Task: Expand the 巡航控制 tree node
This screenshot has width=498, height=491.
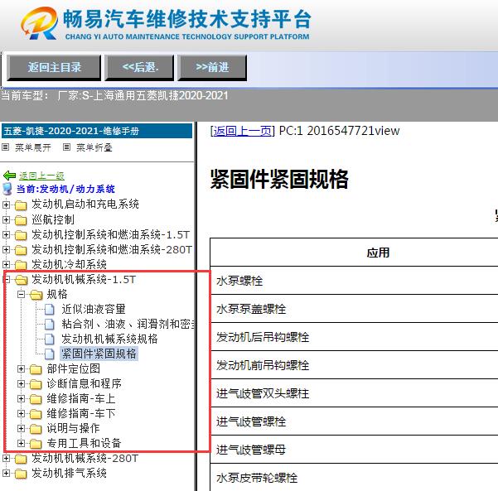Action: 6,219
